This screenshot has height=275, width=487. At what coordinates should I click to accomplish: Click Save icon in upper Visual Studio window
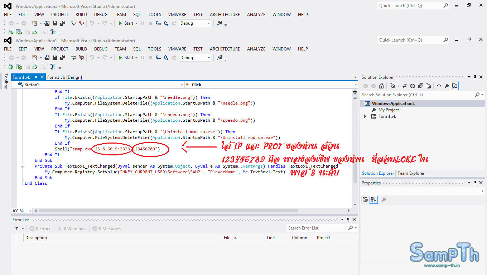(55, 23)
